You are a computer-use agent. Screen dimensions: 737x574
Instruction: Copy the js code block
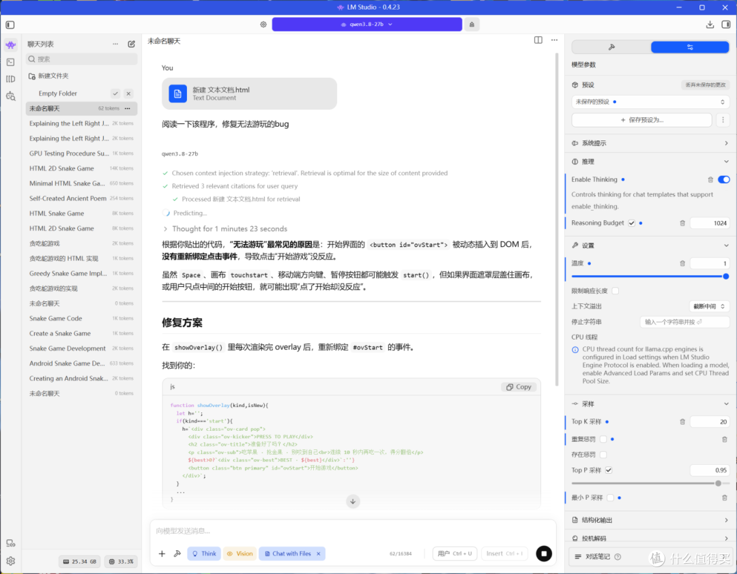pyautogui.click(x=519, y=387)
